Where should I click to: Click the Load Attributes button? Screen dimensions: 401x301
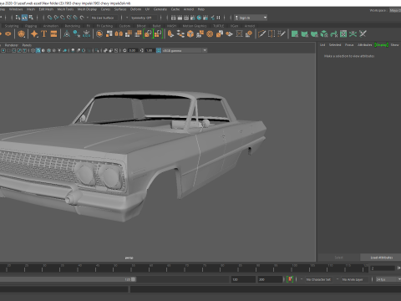click(x=381, y=258)
